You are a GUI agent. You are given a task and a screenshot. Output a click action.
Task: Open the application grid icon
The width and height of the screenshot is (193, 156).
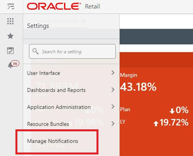click(x=10, y=21)
